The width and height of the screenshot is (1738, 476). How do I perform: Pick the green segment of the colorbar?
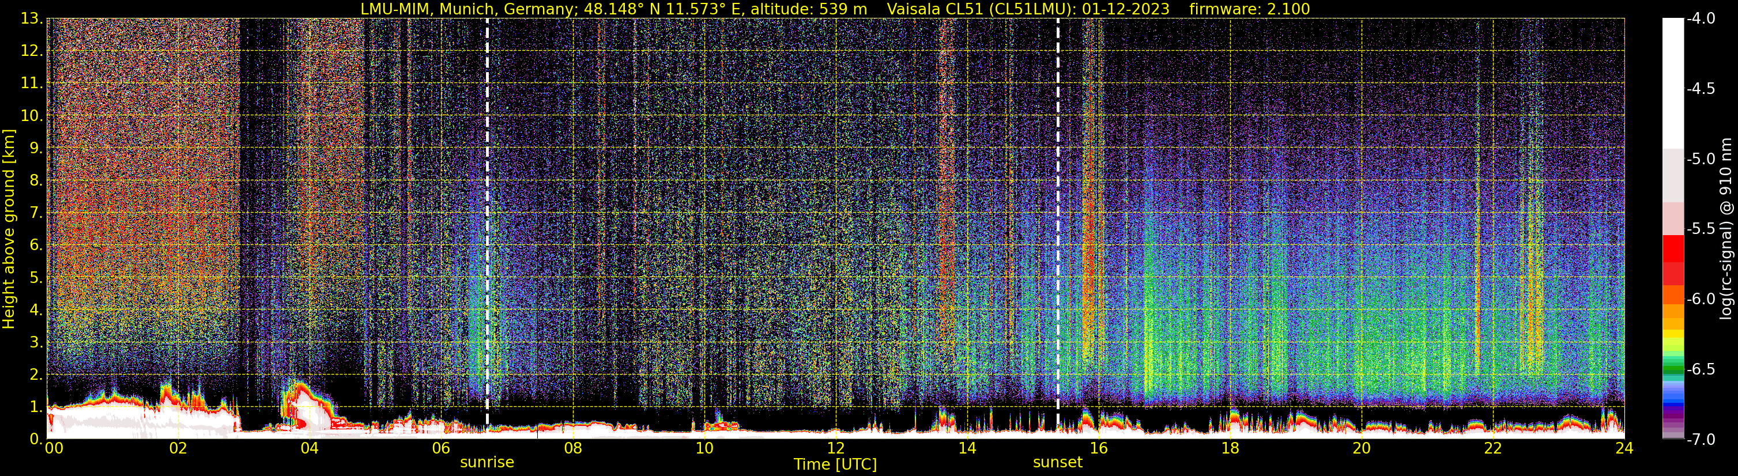[1672, 368]
